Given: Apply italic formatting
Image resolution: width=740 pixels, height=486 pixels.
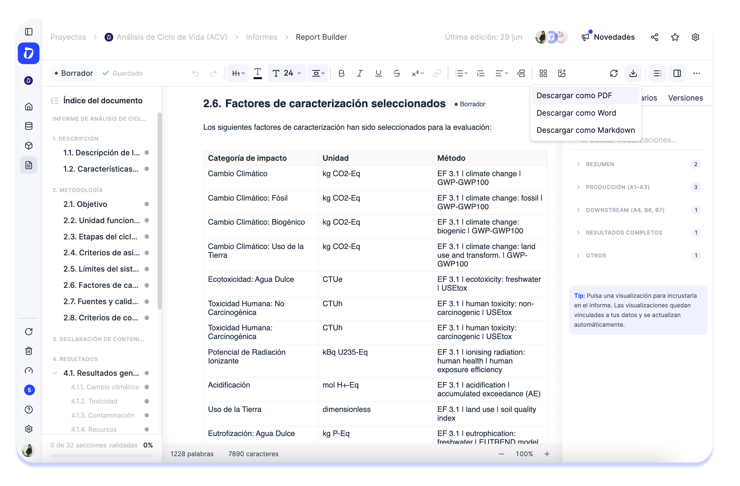Looking at the screenshot, I should coord(360,73).
